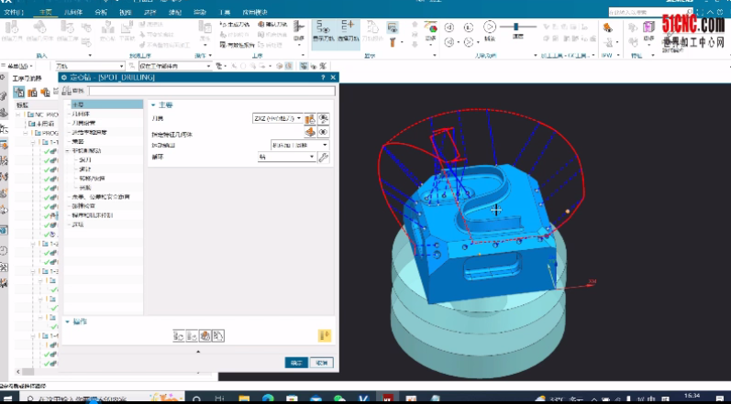
Task: Click the 取消 Cancel button
Action: (321, 362)
